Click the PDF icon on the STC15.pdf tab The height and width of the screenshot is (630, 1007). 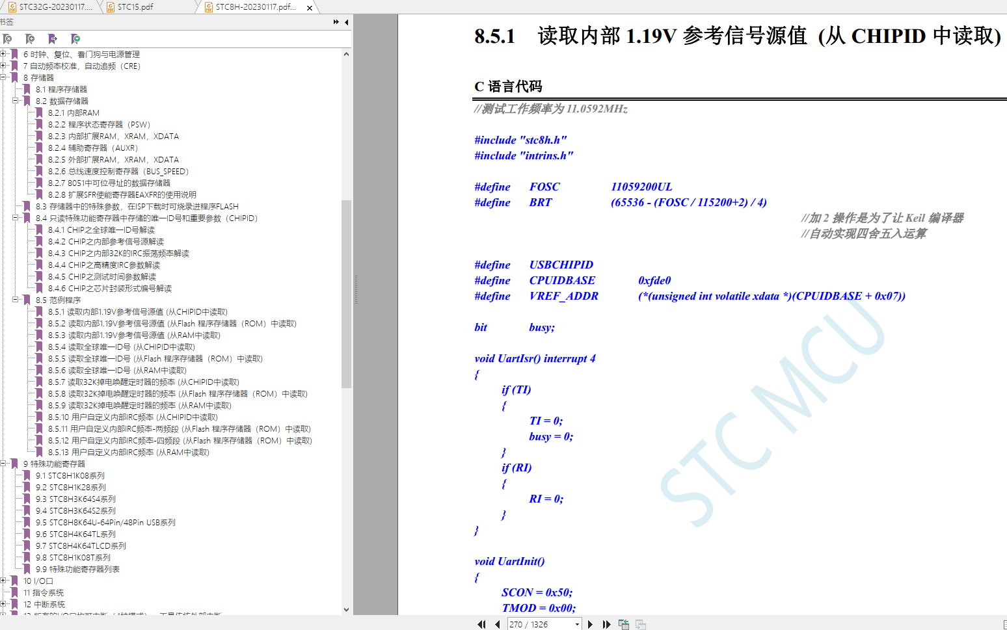pyautogui.click(x=111, y=7)
